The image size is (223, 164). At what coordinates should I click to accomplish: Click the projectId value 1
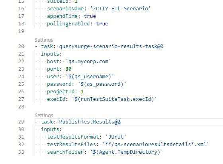click(x=82, y=92)
